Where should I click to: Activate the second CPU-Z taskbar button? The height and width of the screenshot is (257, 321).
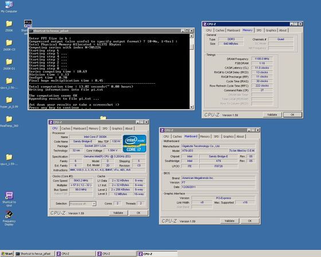coord(116,254)
